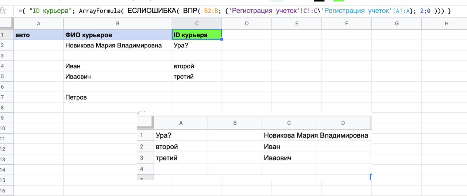Select row 1 header in main sheet
This screenshot has height=196, width=467.
(7, 35)
